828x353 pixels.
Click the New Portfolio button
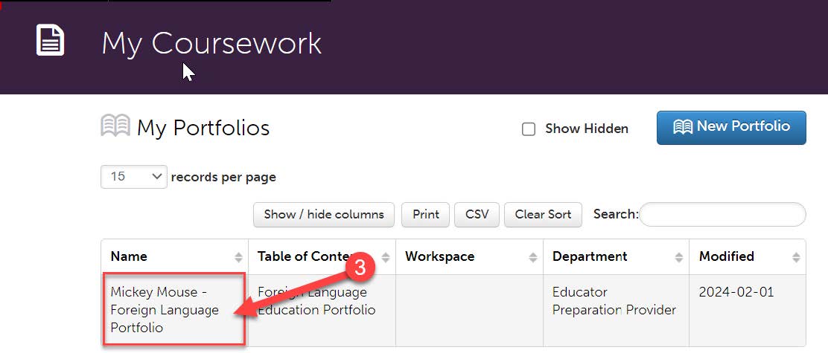[731, 127]
